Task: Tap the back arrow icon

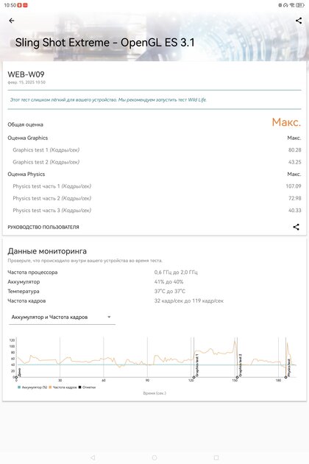Action: [12, 21]
